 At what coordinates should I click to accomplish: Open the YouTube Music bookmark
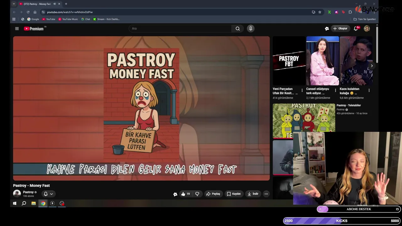pos(68,19)
